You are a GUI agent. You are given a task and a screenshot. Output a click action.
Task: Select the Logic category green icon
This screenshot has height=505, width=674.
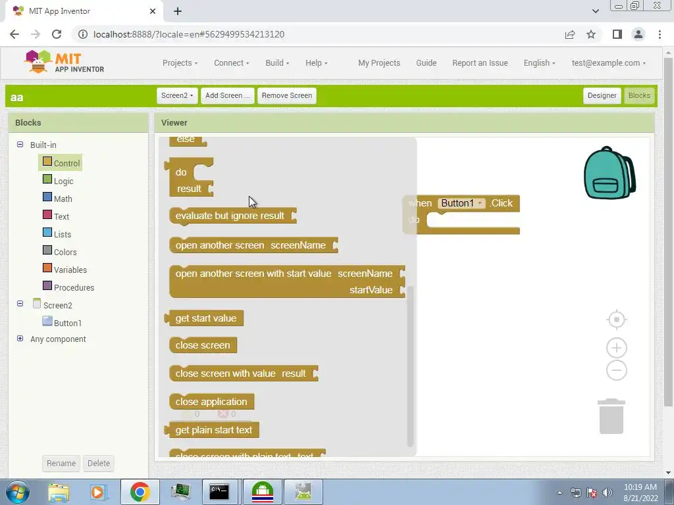(x=47, y=180)
